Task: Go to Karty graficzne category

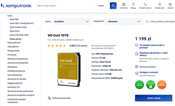Action: coord(14,43)
